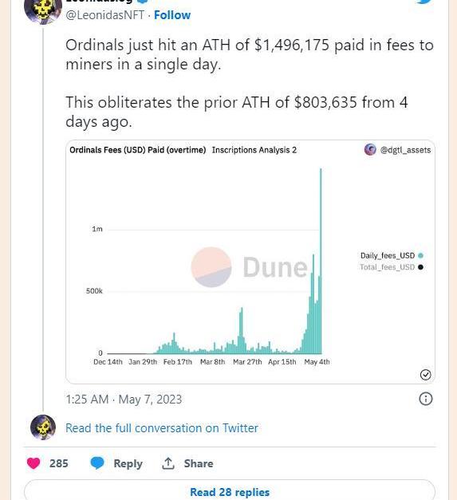This screenshot has height=500, width=457.
Task: Open the tweet info circle icon
Action: coord(426,399)
